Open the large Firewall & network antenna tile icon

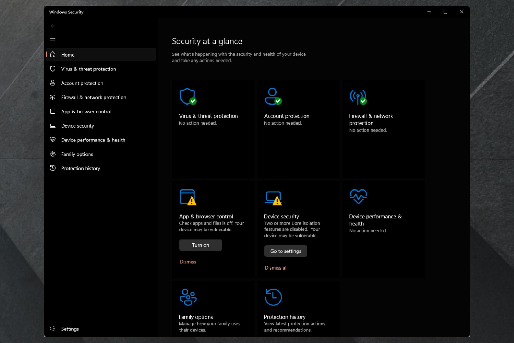[358, 97]
